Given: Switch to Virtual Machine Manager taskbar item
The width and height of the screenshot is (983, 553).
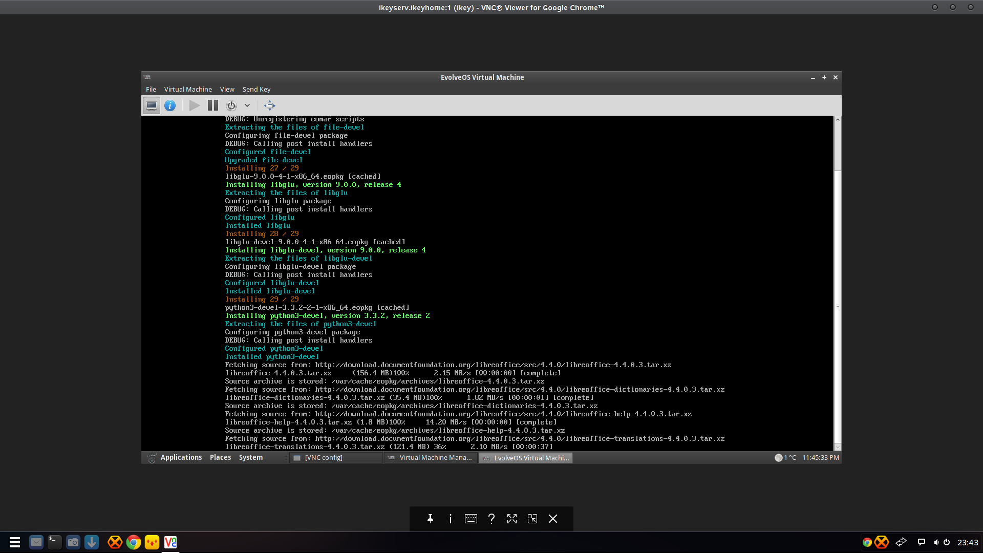Looking at the screenshot, I should 431,458.
